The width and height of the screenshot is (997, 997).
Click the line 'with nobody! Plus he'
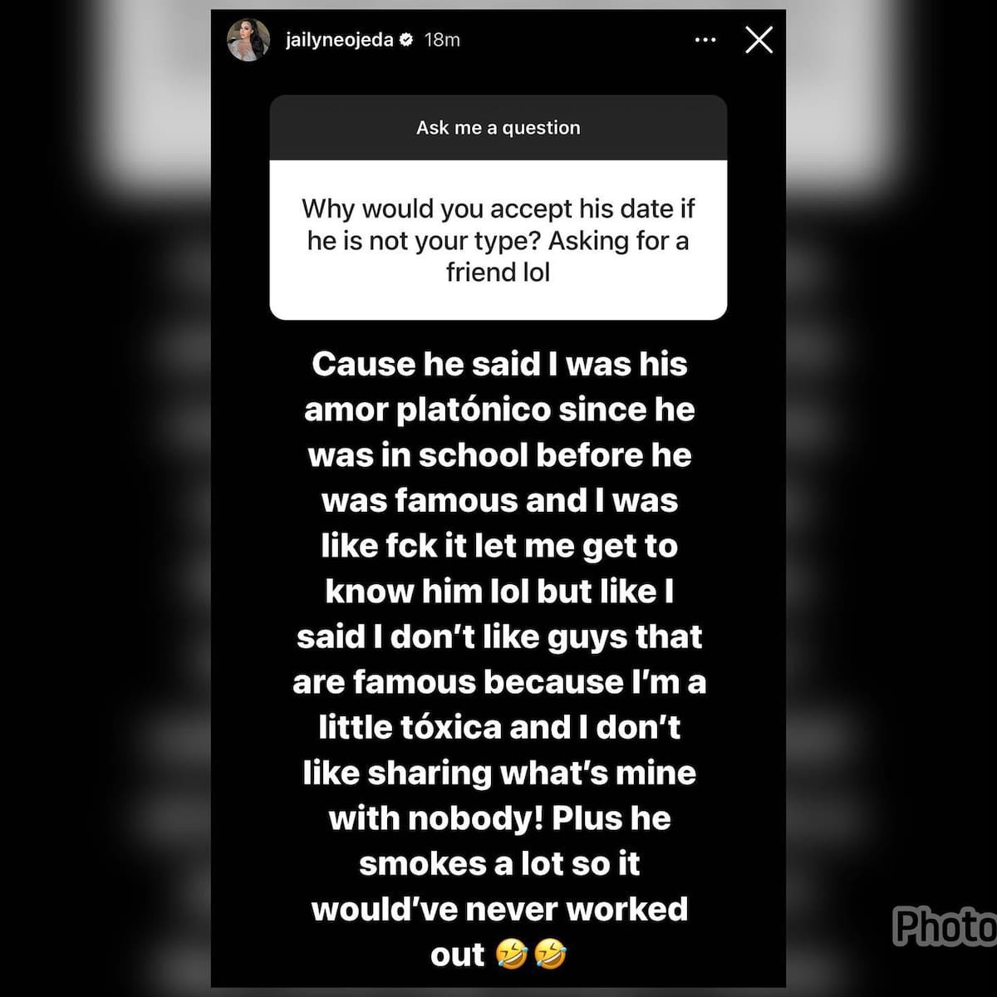[499, 818]
